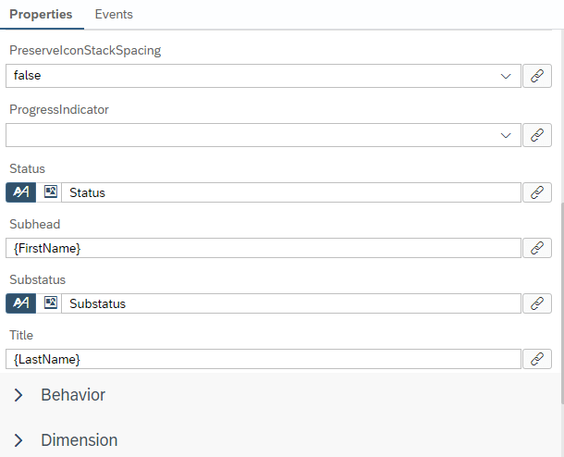
Task: Open the ProgressIndicator dropdown
Action: click(263, 135)
